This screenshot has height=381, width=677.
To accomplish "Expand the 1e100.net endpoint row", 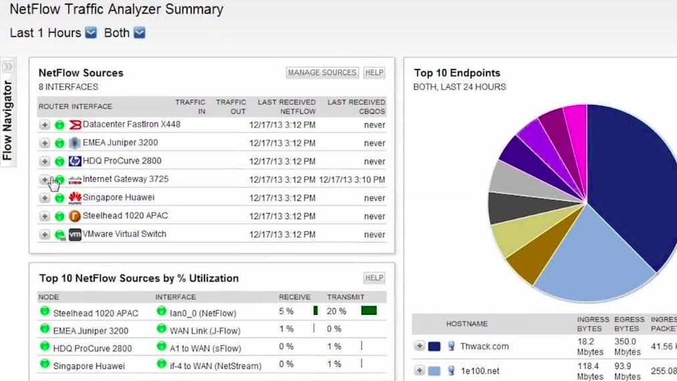I will coord(419,370).
